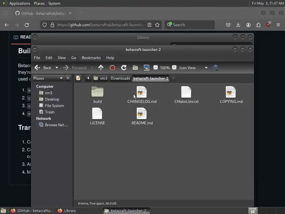Go up to parent folder
285x214 pixels.
pos(101,68)
